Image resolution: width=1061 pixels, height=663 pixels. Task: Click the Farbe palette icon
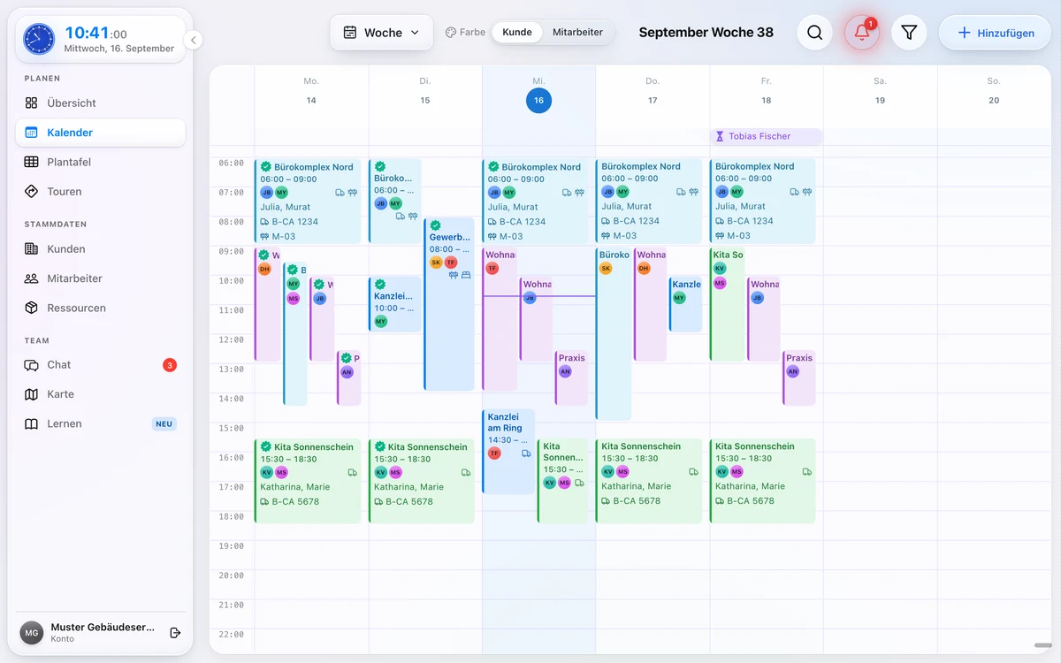450,33
